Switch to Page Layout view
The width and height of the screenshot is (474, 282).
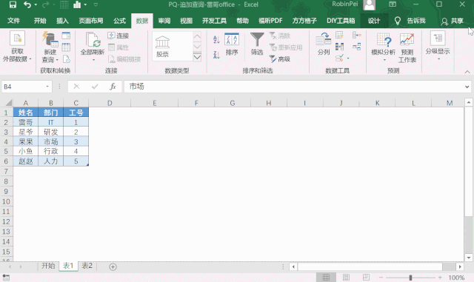346,277
